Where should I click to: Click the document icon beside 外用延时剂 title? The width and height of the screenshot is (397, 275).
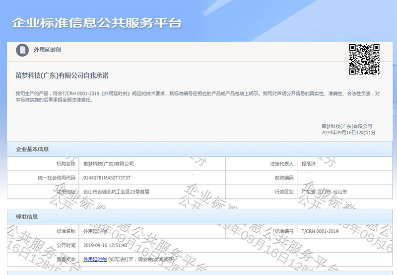click(x=22, y=50)
